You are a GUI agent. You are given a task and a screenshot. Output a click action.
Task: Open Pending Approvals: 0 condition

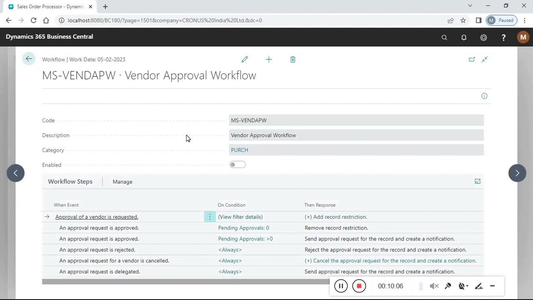[244, 228]
